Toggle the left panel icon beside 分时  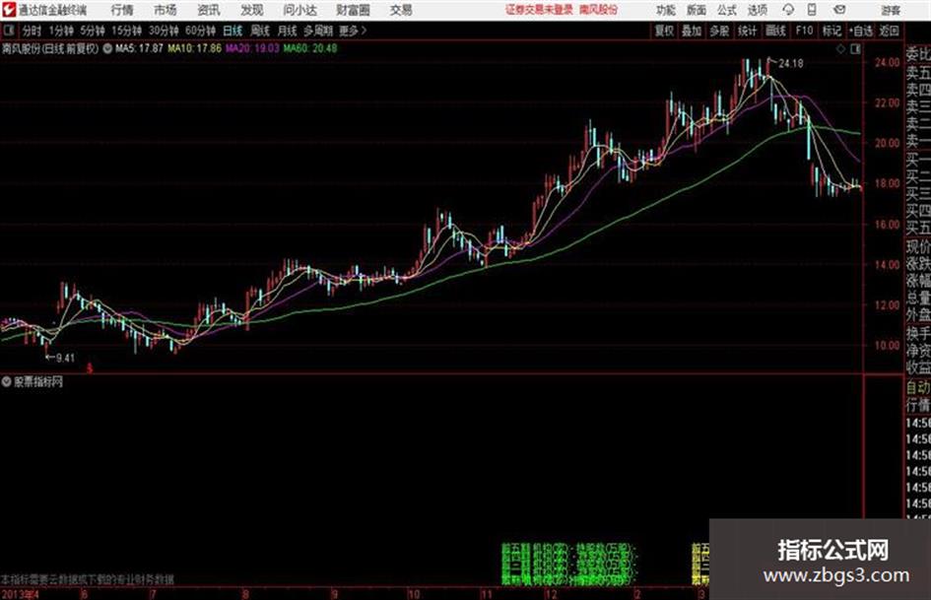tap(9, 31)
